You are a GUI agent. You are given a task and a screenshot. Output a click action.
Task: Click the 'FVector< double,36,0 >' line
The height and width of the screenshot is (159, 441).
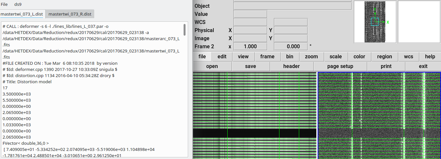tap(25, 143)
